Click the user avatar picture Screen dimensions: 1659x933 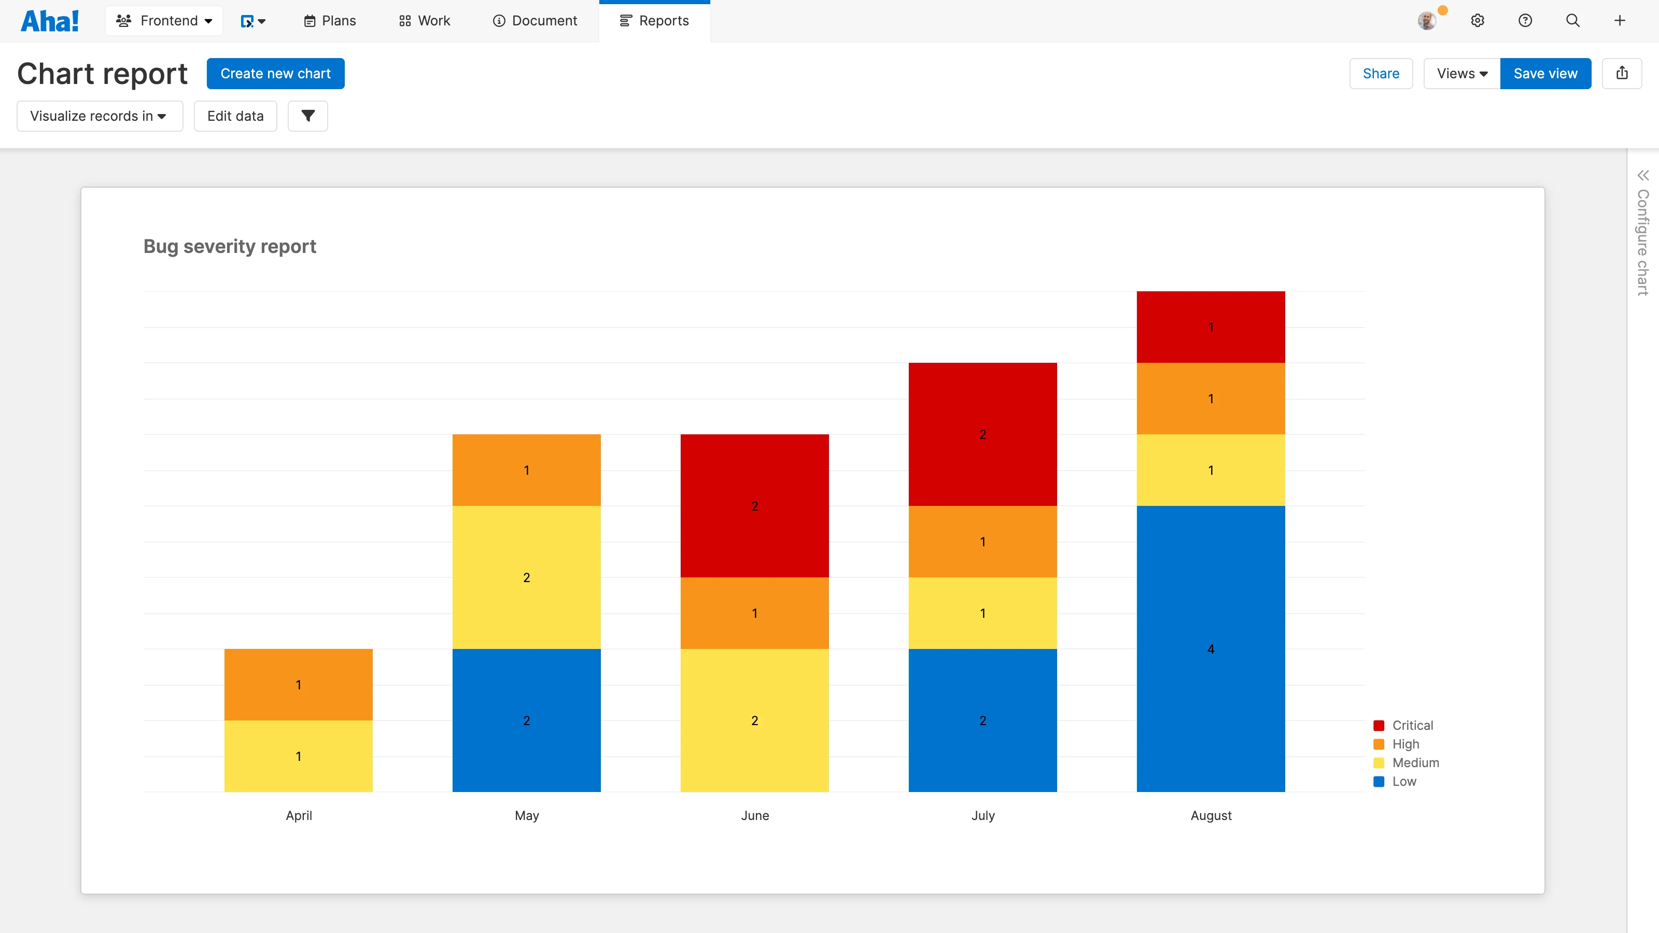coord(1427,21)
